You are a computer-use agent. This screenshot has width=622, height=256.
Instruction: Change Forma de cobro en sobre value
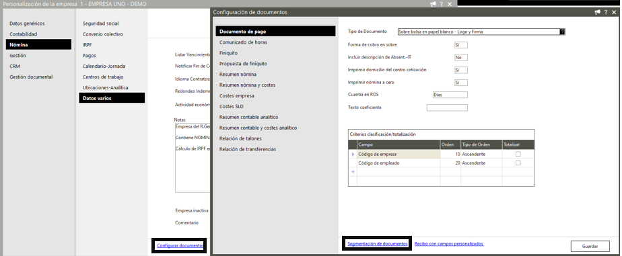pos(461,45)
